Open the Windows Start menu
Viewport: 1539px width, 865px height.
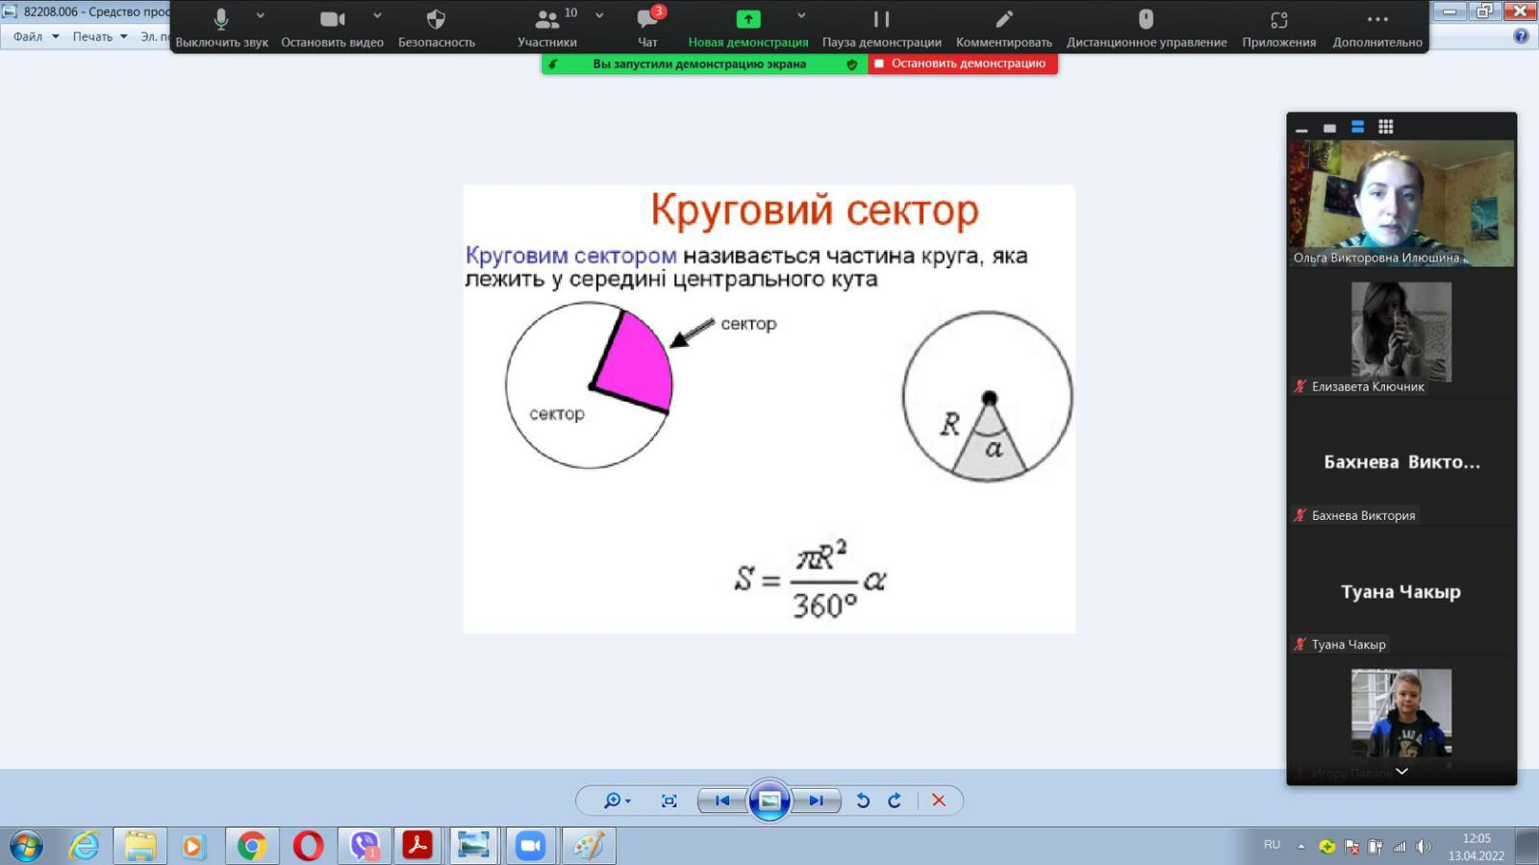click(26, 846)
